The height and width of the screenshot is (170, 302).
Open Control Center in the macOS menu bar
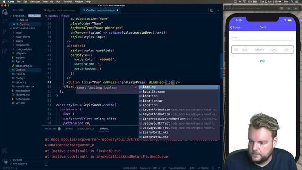point(297,2)
